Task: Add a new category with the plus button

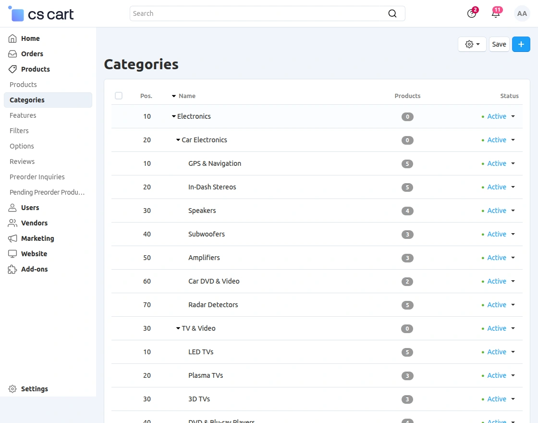Action: pos(521,44)
